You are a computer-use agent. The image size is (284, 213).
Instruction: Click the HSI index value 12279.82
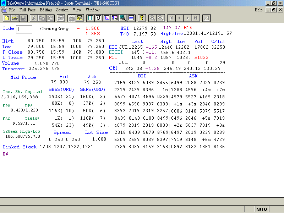(x=144, y=28)
